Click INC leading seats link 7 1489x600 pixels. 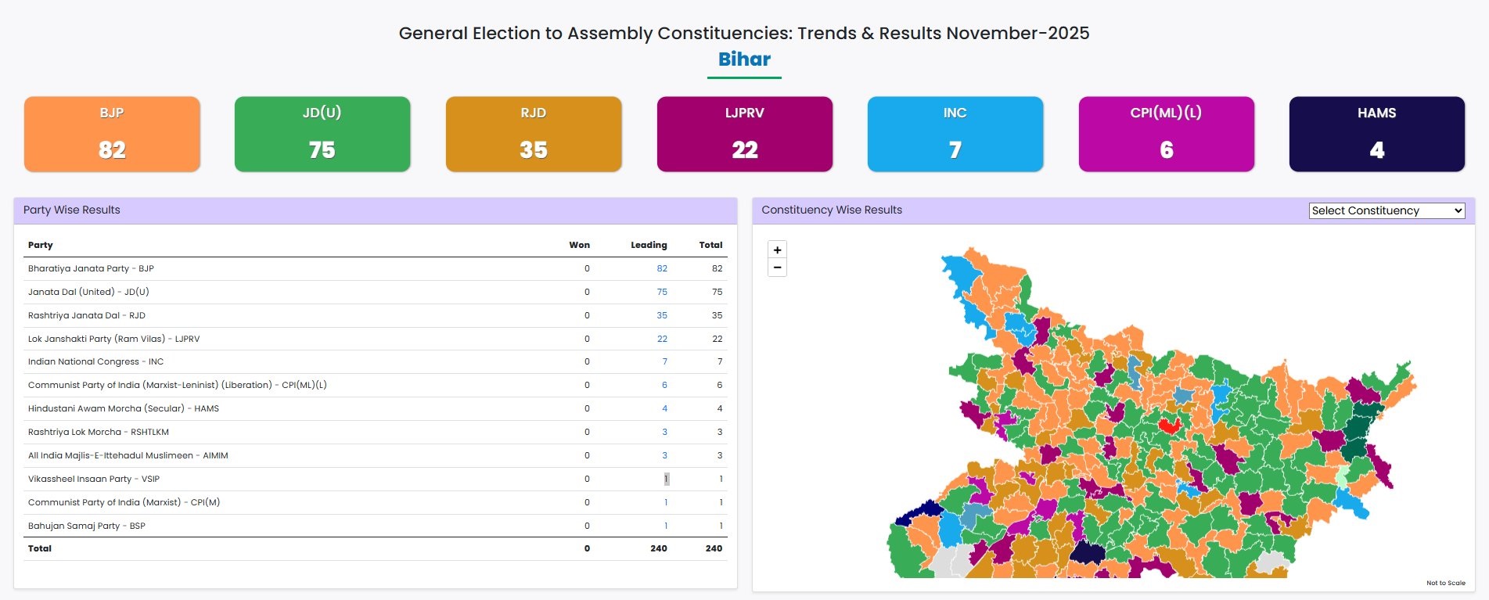[664, 361]
